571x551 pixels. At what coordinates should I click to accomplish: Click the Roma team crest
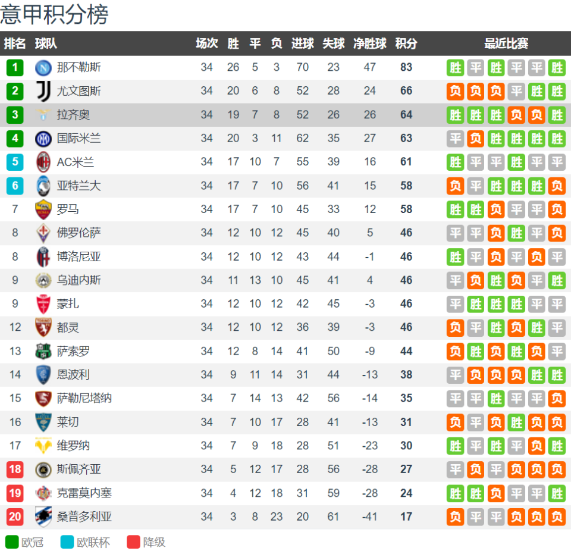(x=43, y=209)
